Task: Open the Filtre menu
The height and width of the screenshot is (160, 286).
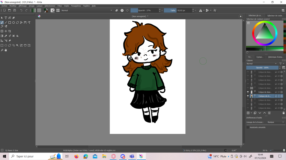Action: pos(59,6)
